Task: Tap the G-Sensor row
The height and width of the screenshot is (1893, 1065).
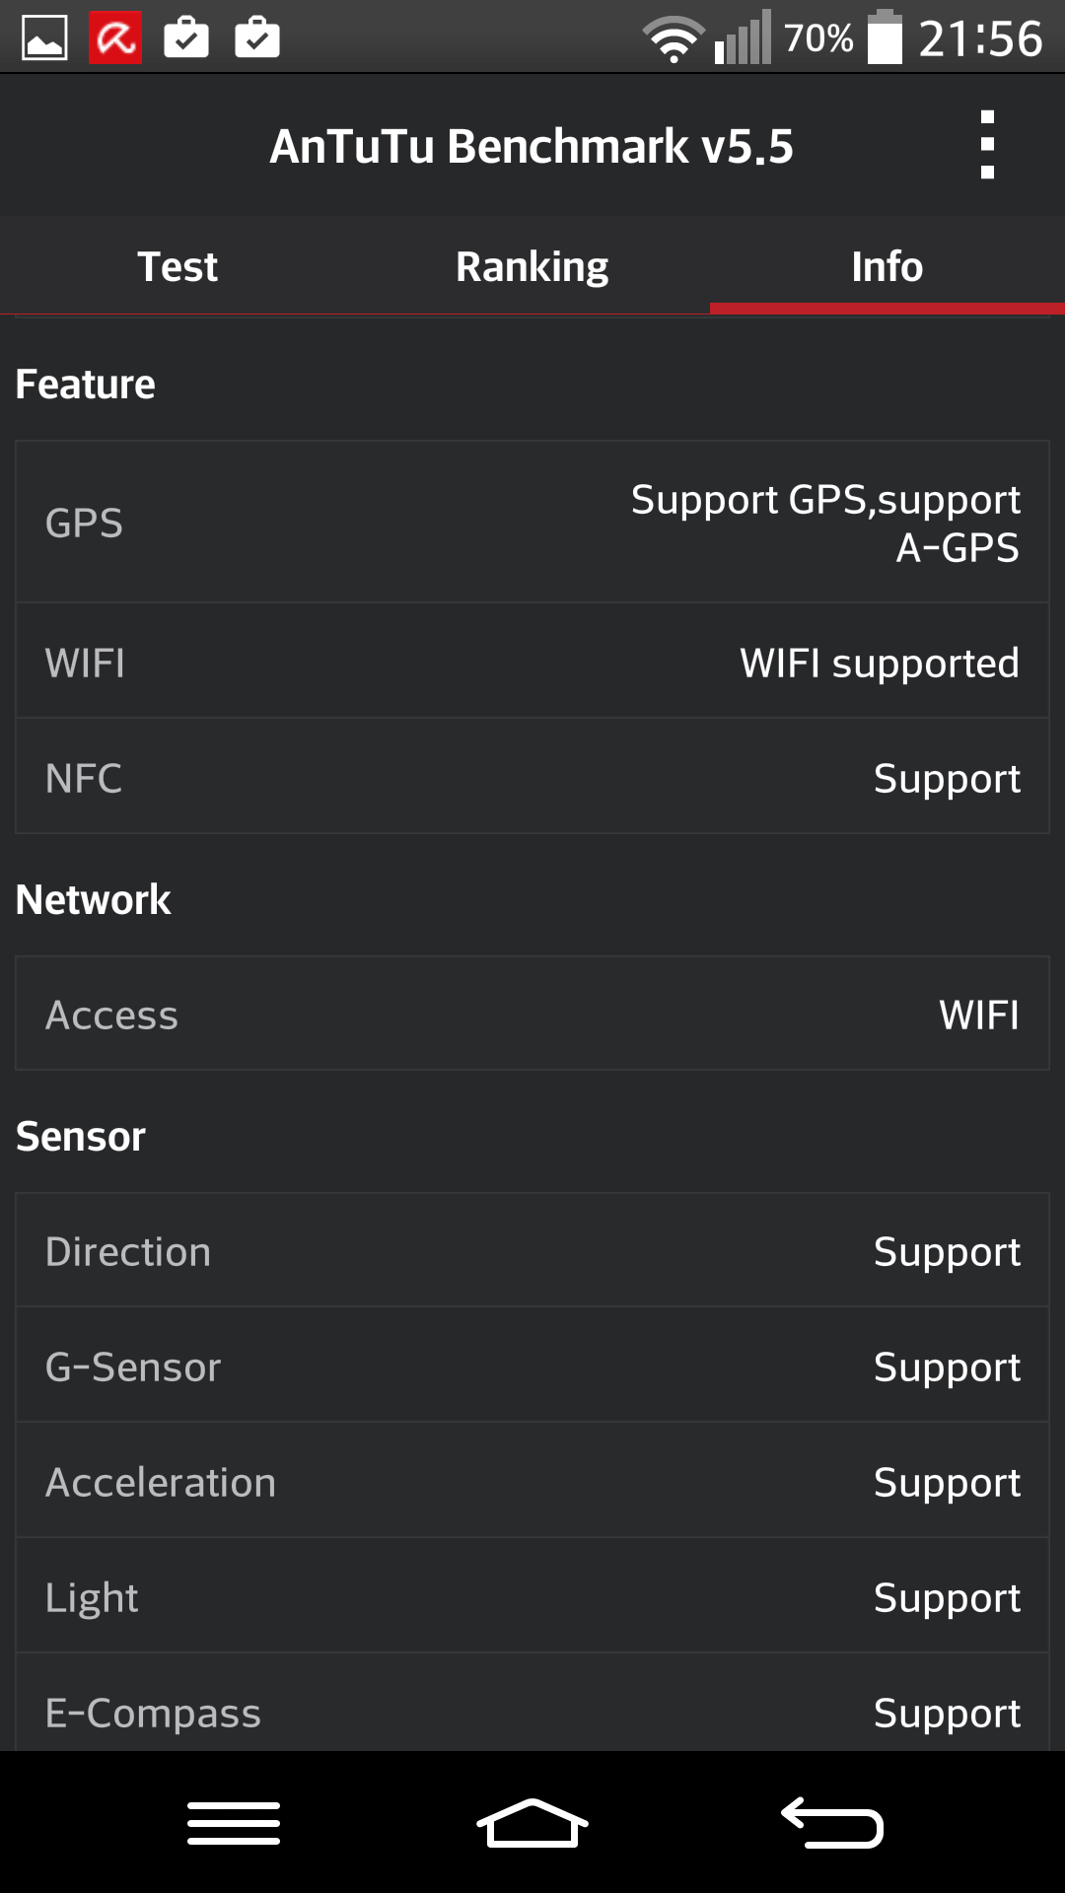Action: click(532, 1367)
